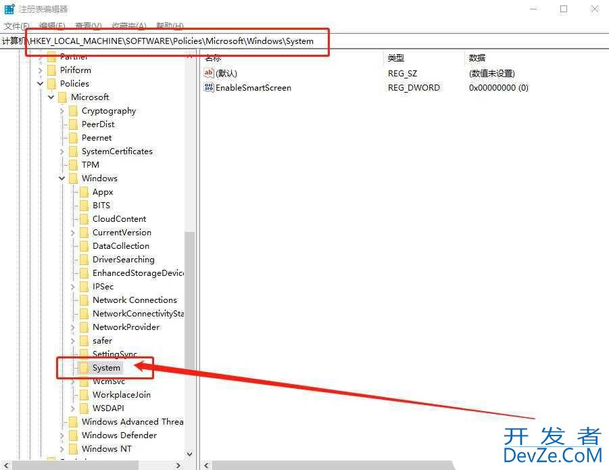Open the 文件(F) menu
This screenshot has width=609, height=470.
[17, 26]
